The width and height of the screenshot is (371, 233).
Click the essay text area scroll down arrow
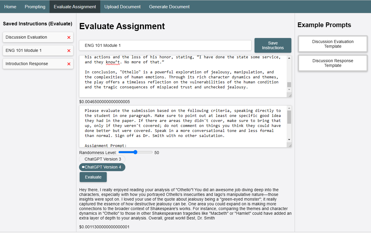point(289,89)
